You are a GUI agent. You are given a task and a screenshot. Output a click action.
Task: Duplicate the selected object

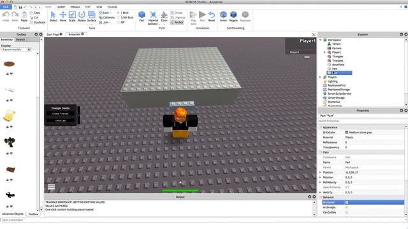tap(38, 22)
